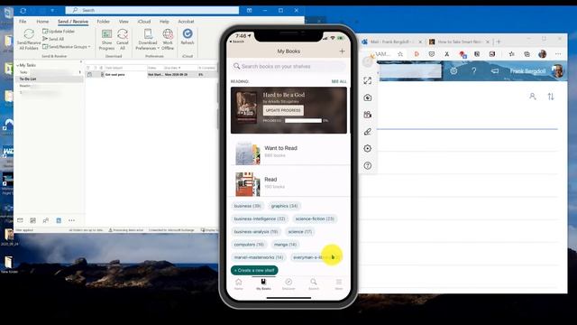Open Tasks view in Outlook navigation bar
577x325 pixels.
pyautogui.click(x=59, y=220)
